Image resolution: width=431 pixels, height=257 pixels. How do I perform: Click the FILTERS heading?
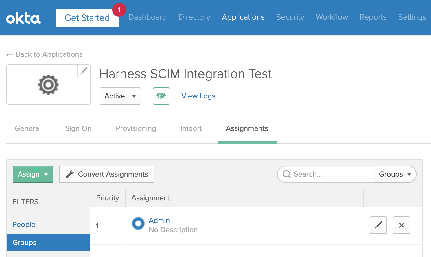pyautogui.click(x=25, y=202)
